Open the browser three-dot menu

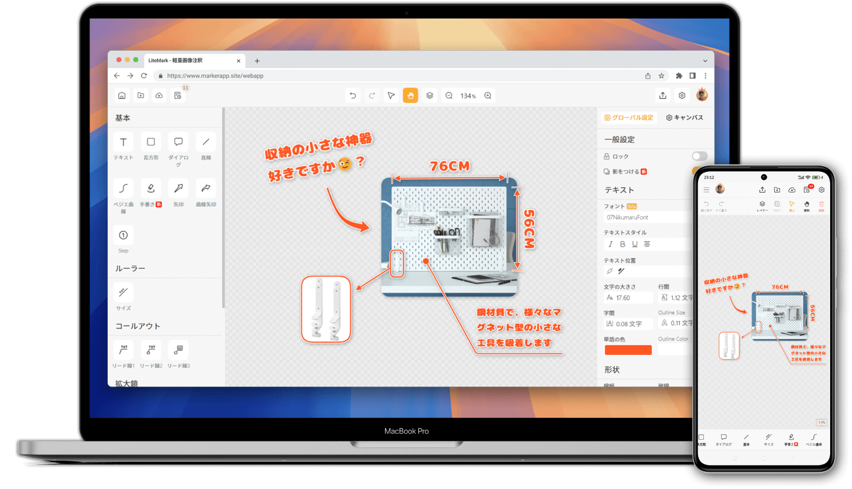pos(706,76)
